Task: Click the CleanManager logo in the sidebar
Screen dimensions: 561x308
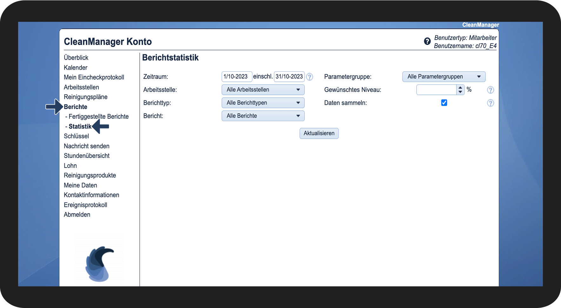Action: pos(99,264)
